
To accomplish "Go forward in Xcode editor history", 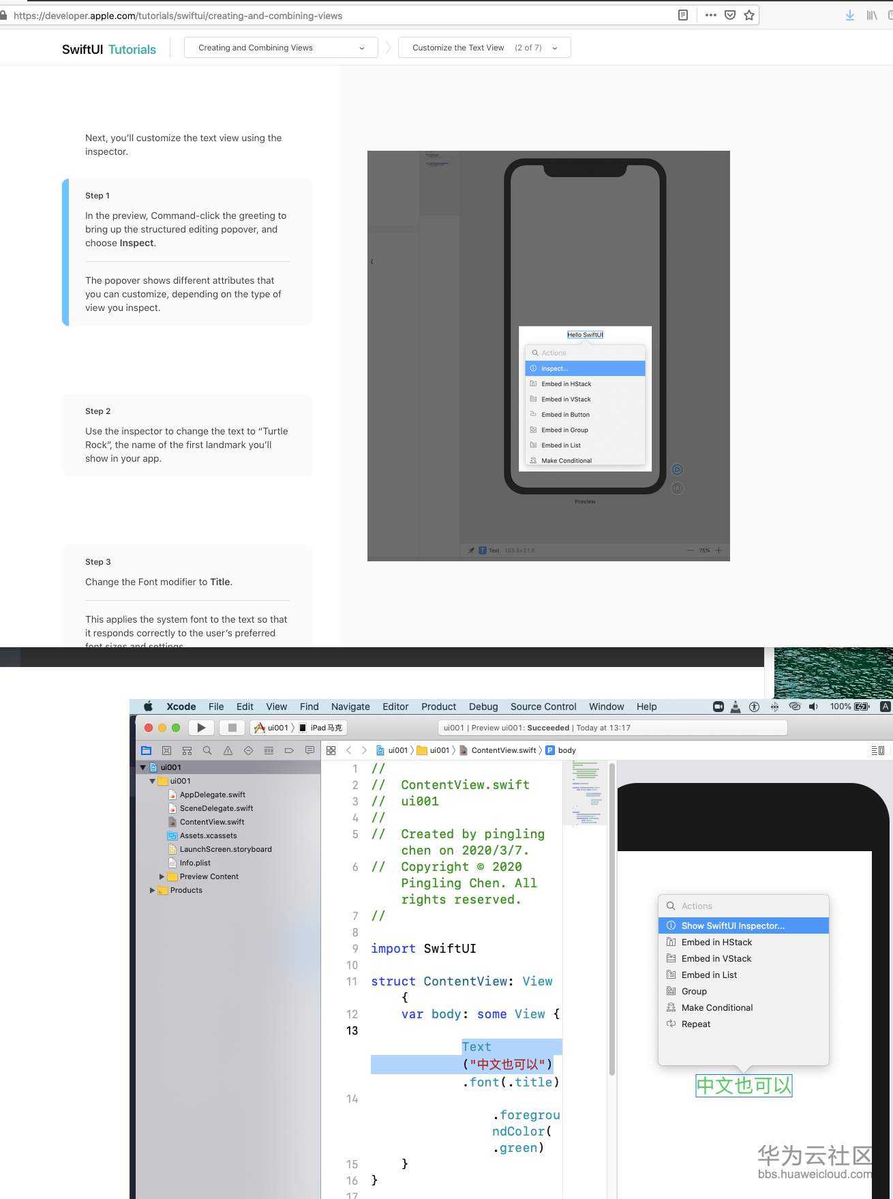I will coord(364,750).
